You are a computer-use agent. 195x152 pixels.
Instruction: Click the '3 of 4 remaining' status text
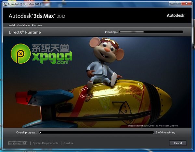pyautogui.click(x=165, y=133)
